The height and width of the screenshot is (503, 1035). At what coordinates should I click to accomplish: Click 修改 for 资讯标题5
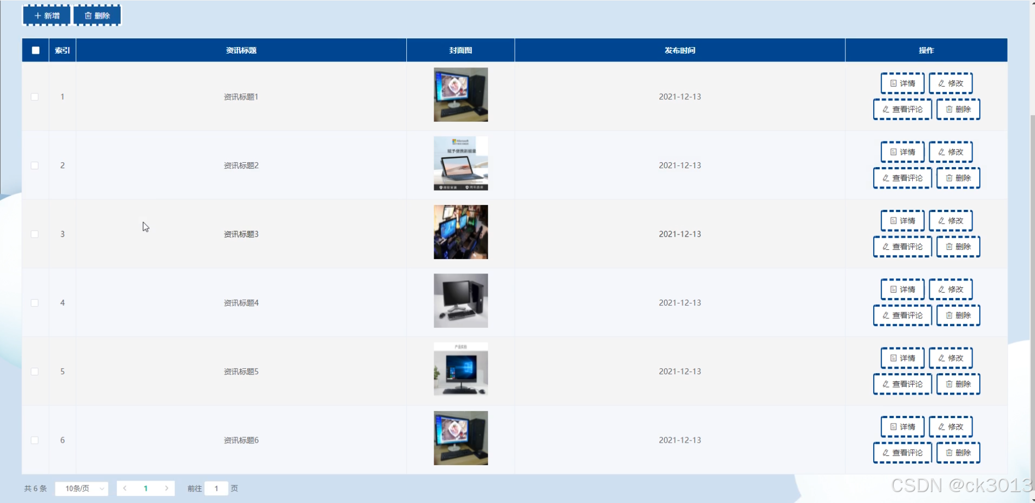click(x=951, y=358)
